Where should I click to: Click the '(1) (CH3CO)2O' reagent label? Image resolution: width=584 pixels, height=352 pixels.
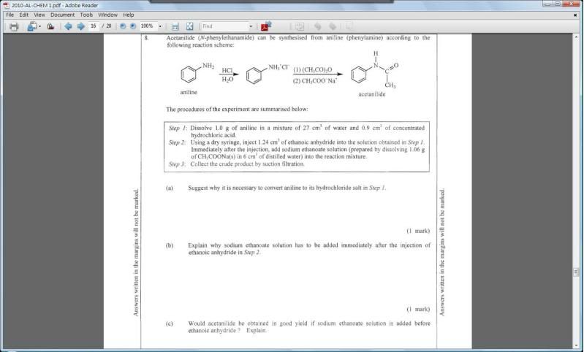click(313, 70)
